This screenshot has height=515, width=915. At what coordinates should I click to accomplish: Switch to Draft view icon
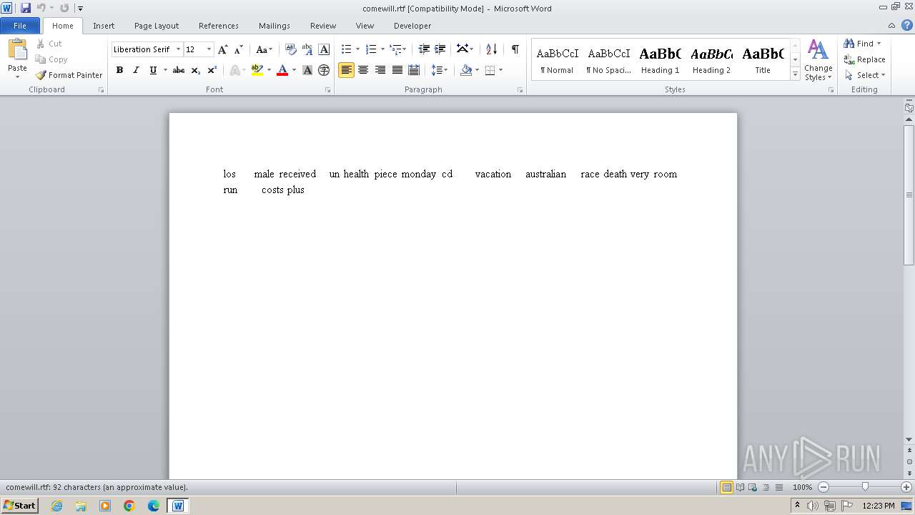(778, 487)
